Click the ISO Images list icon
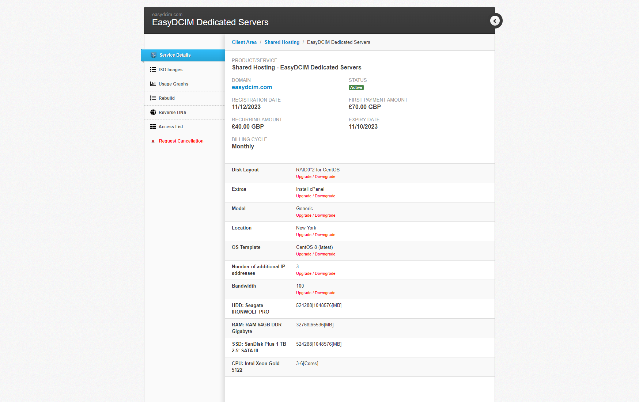This screenshot has width=639, height=402. coord(153,69)
